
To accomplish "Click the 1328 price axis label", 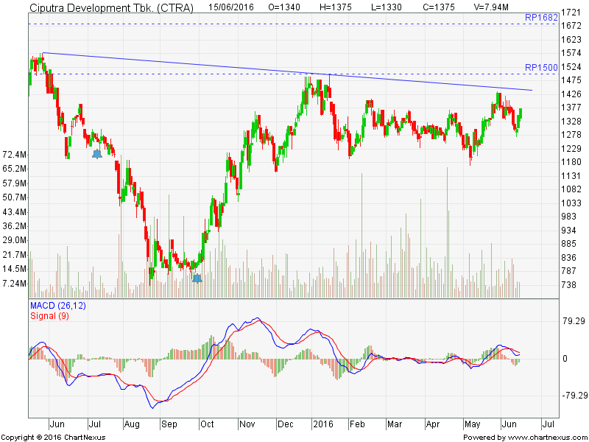I will pyautogui.click(x=571, y=122).
